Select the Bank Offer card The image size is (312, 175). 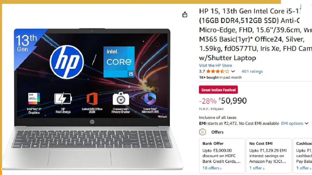click(x=222, y=156)
